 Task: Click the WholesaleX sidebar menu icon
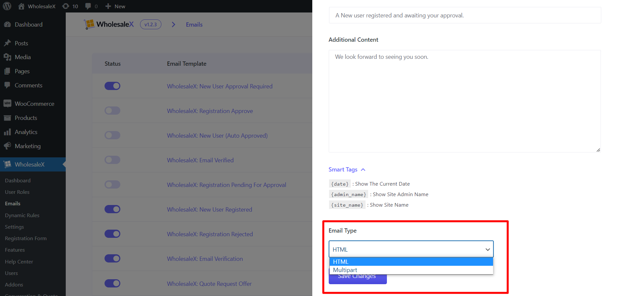point(7,164)
